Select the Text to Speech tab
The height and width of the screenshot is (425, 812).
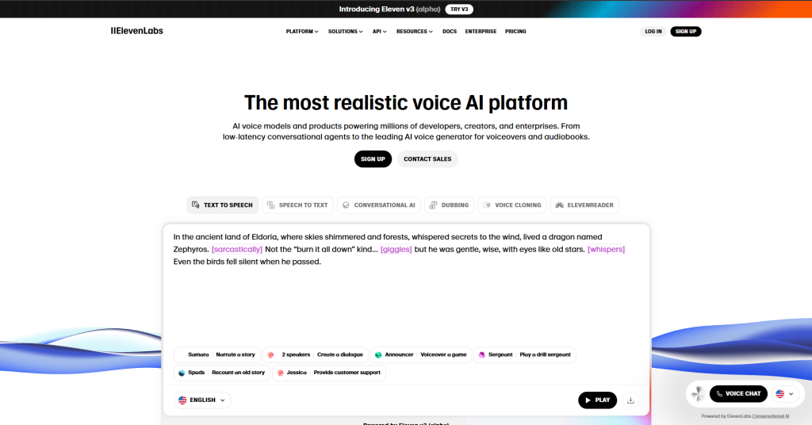click(223, 205)
